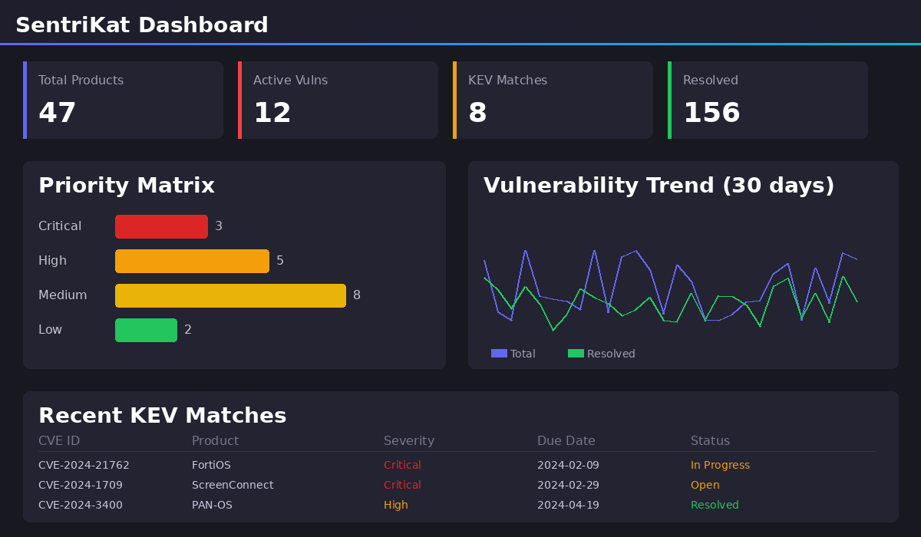The height and width of the screenshot is (537, 921).
Task: Click due date 2024-02-09
Action: tap(568, 465)
